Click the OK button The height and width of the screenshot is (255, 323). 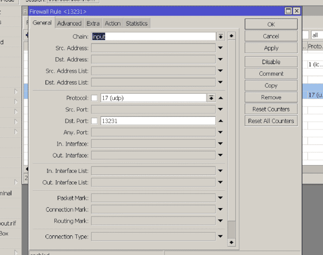tap(271, 24)
